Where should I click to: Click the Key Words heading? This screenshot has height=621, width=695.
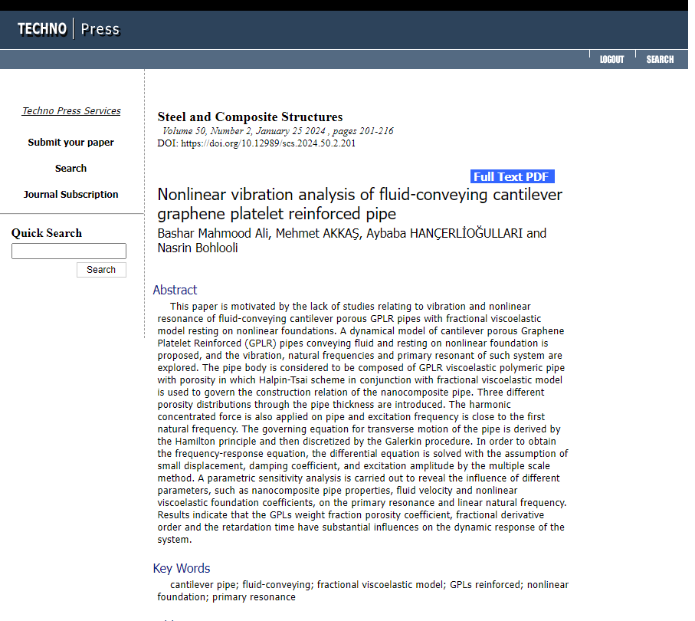click(182, 569)
